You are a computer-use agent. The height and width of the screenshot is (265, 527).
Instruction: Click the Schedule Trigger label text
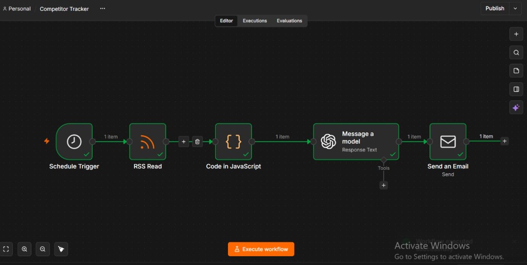tap(74, 166)
